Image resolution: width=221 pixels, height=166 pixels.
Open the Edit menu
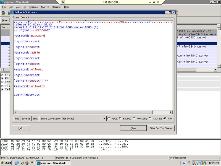click(x=10, y=7)
